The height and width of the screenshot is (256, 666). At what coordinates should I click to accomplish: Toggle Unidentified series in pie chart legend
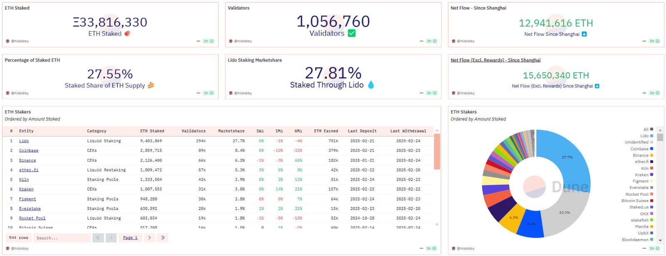[x=639, y=142]
